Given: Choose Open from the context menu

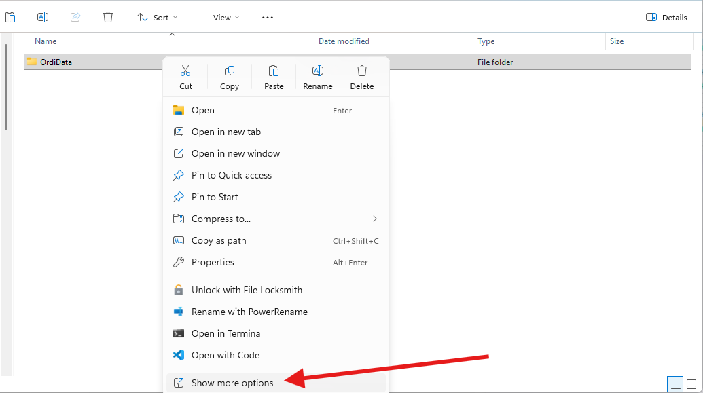Looking at the screenshot, I should pyautogui.click(x=276, y=110).
